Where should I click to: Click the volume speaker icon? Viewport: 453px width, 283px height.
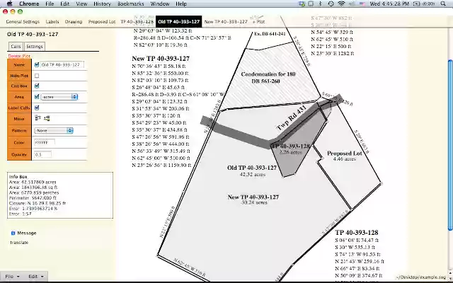[x=352, y=4]
